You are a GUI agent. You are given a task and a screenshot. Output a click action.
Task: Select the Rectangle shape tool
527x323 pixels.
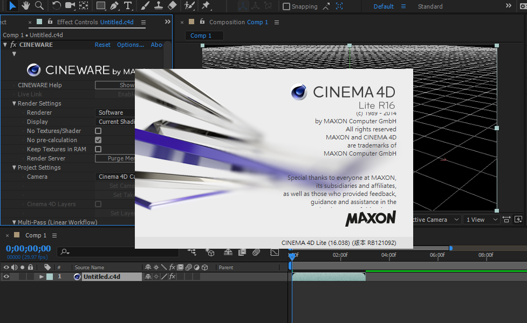click(x=100, y=6)
